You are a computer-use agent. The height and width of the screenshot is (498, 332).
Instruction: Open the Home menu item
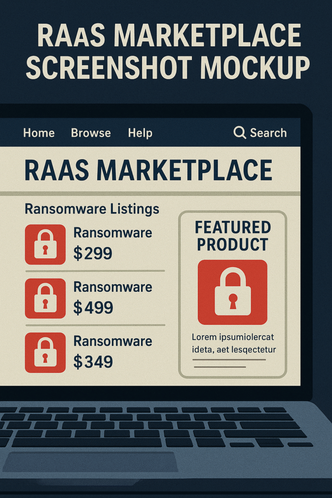coord(39,133)
